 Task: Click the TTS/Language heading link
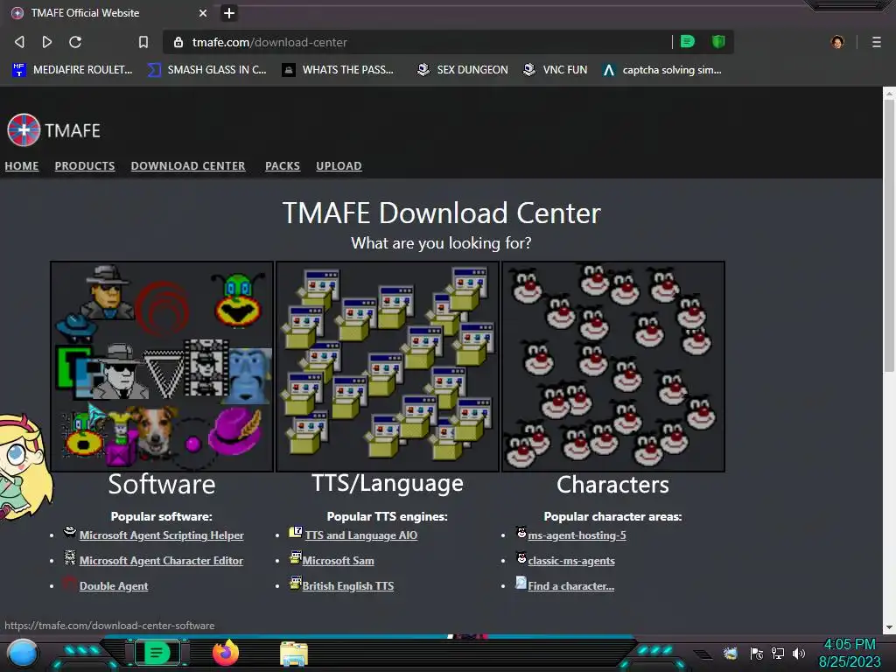388,484
